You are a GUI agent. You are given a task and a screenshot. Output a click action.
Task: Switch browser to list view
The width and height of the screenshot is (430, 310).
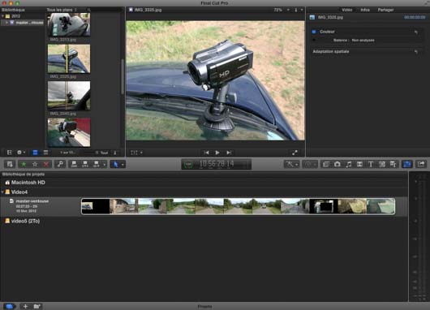pyautogui.click(x=45, y=153)
